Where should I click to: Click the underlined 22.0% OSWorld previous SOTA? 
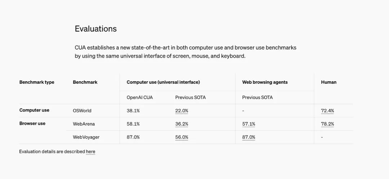(182, 111)
